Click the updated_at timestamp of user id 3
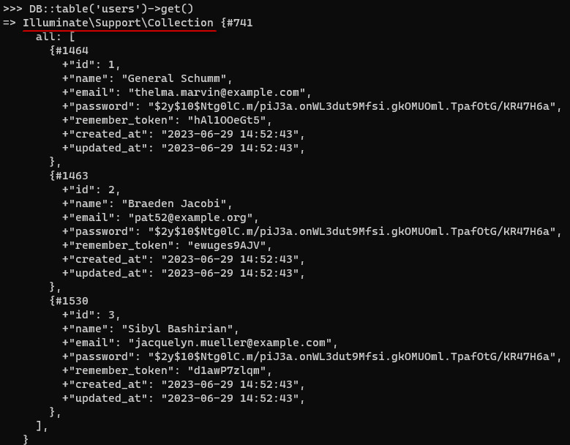The image size is (570, 445). click(x=230, y=398)
